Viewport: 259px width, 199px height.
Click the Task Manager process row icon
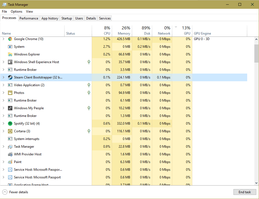10,147
